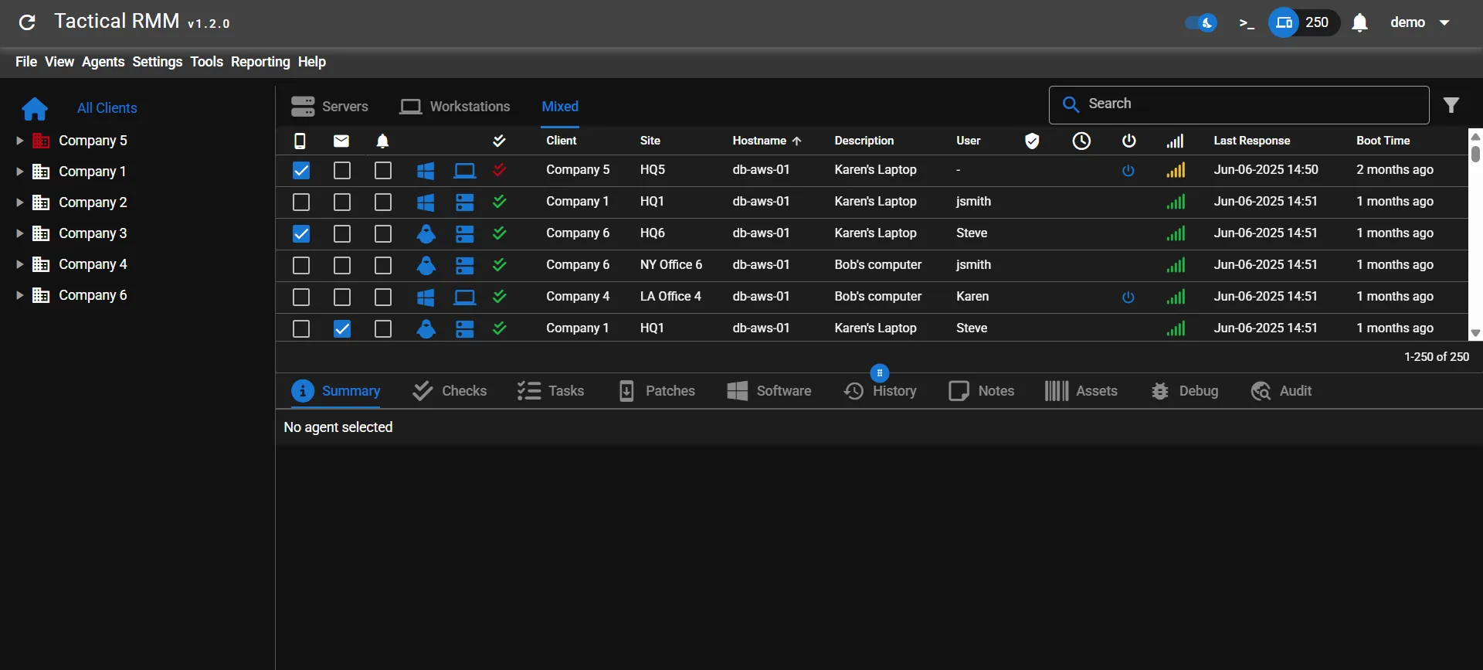Click the Linux icon in Company 6 HQ6 row
1483x670 pixels.
point(426,233)
